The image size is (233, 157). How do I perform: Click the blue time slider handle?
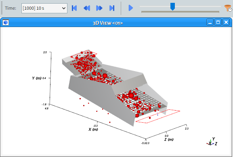172,6
